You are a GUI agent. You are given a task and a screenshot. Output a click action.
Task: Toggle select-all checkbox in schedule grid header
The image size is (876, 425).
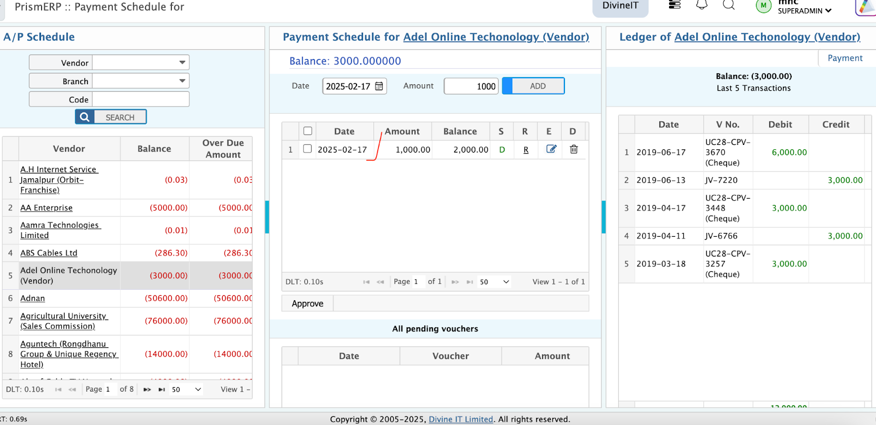pos(308,131)
